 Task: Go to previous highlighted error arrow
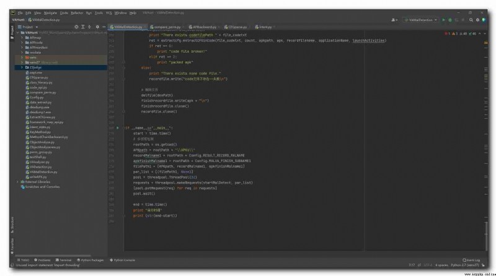point(480,33)
